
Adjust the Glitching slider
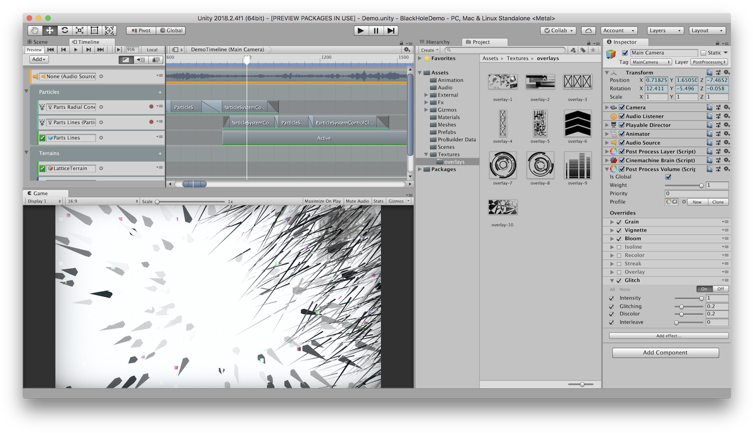click(x=681, y=306)
